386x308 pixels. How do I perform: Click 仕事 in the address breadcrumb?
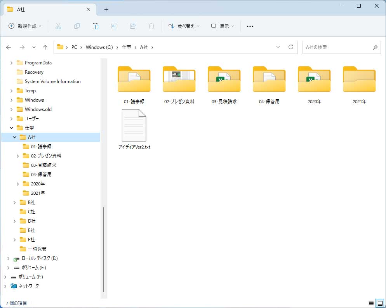click(x=127, y=47)
